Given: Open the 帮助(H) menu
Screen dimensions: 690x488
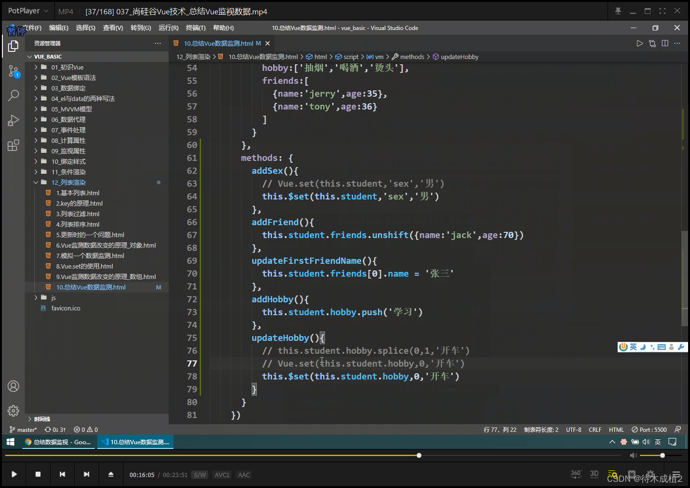Looking at the screenshot, I should click(x=223, y=28).
